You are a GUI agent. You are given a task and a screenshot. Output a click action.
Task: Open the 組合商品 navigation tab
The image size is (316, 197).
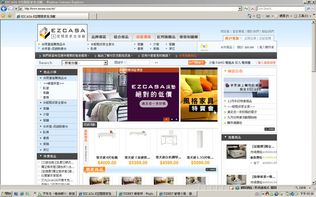pos(121,37)
